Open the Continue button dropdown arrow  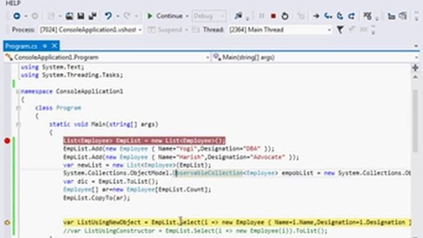click(x=187, y=16)
